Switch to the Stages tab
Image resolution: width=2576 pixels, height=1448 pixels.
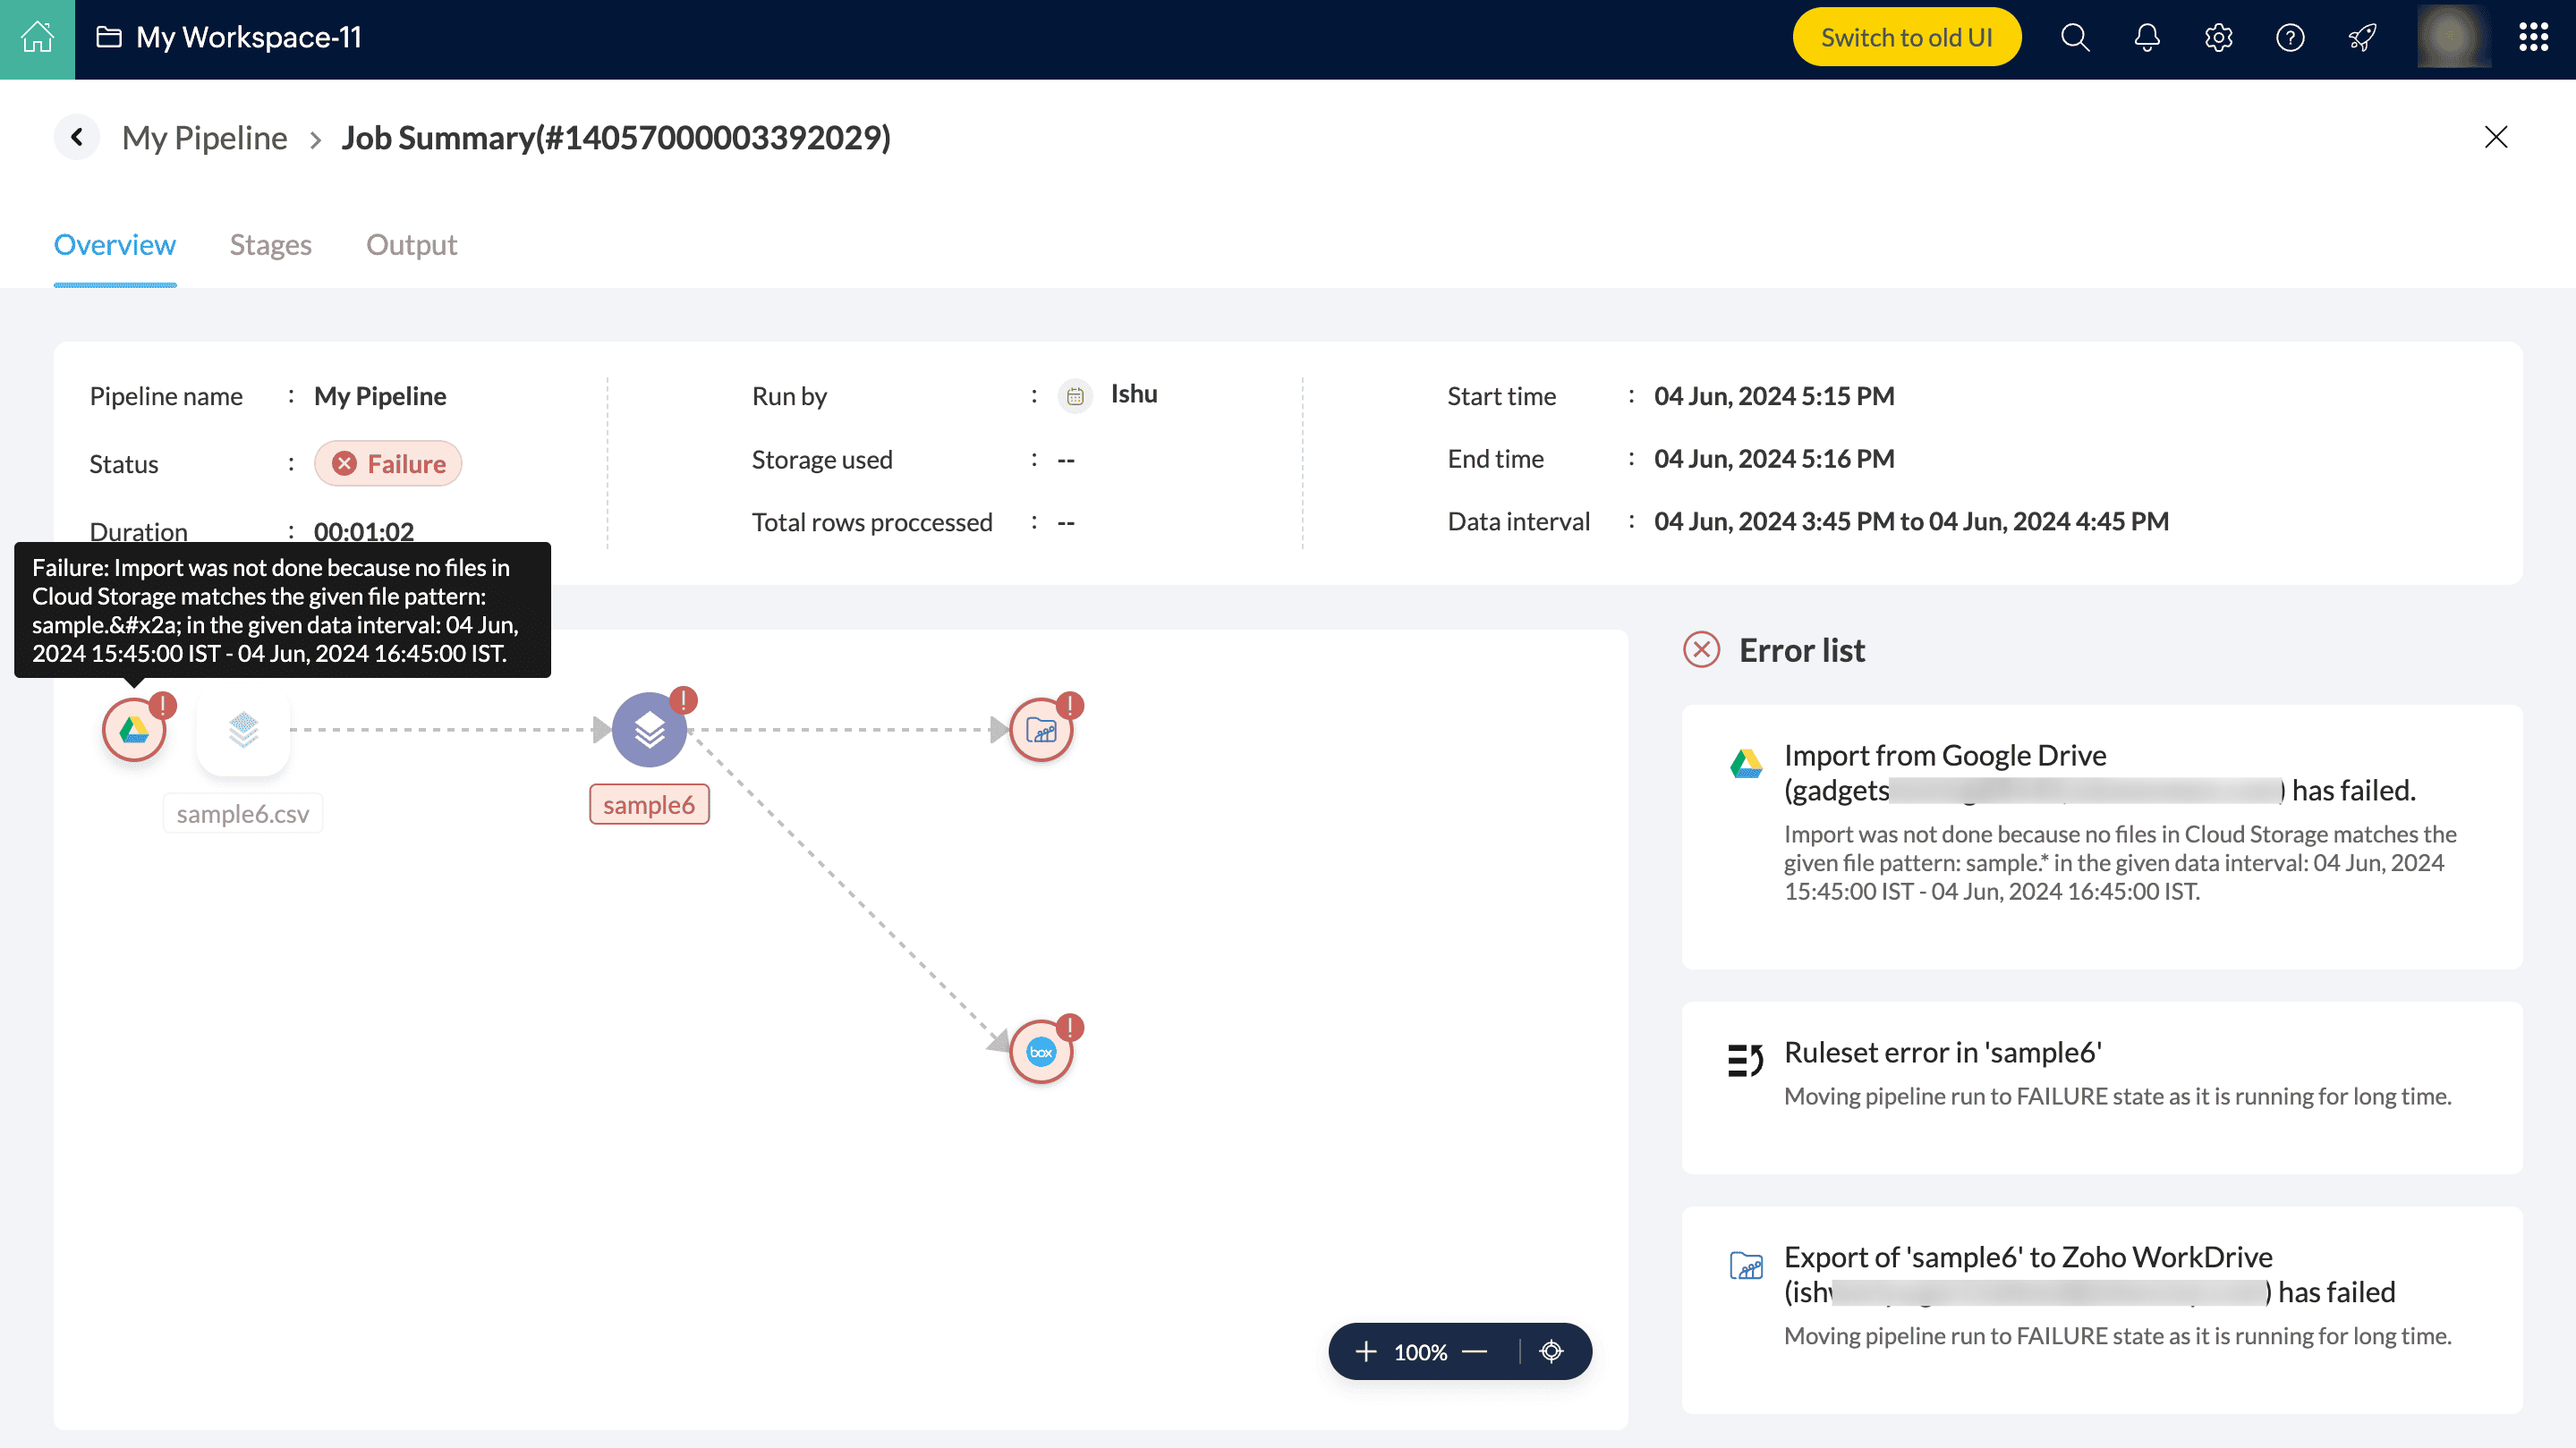(270, 245)
